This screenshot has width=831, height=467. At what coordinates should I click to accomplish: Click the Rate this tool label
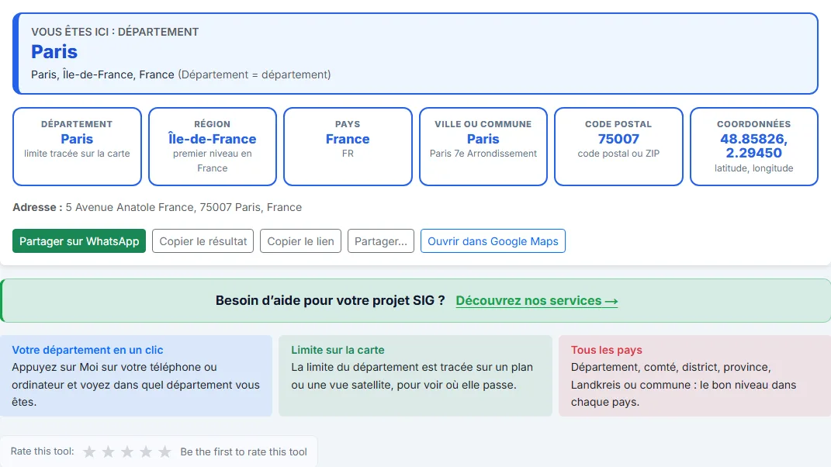[43, 451]
